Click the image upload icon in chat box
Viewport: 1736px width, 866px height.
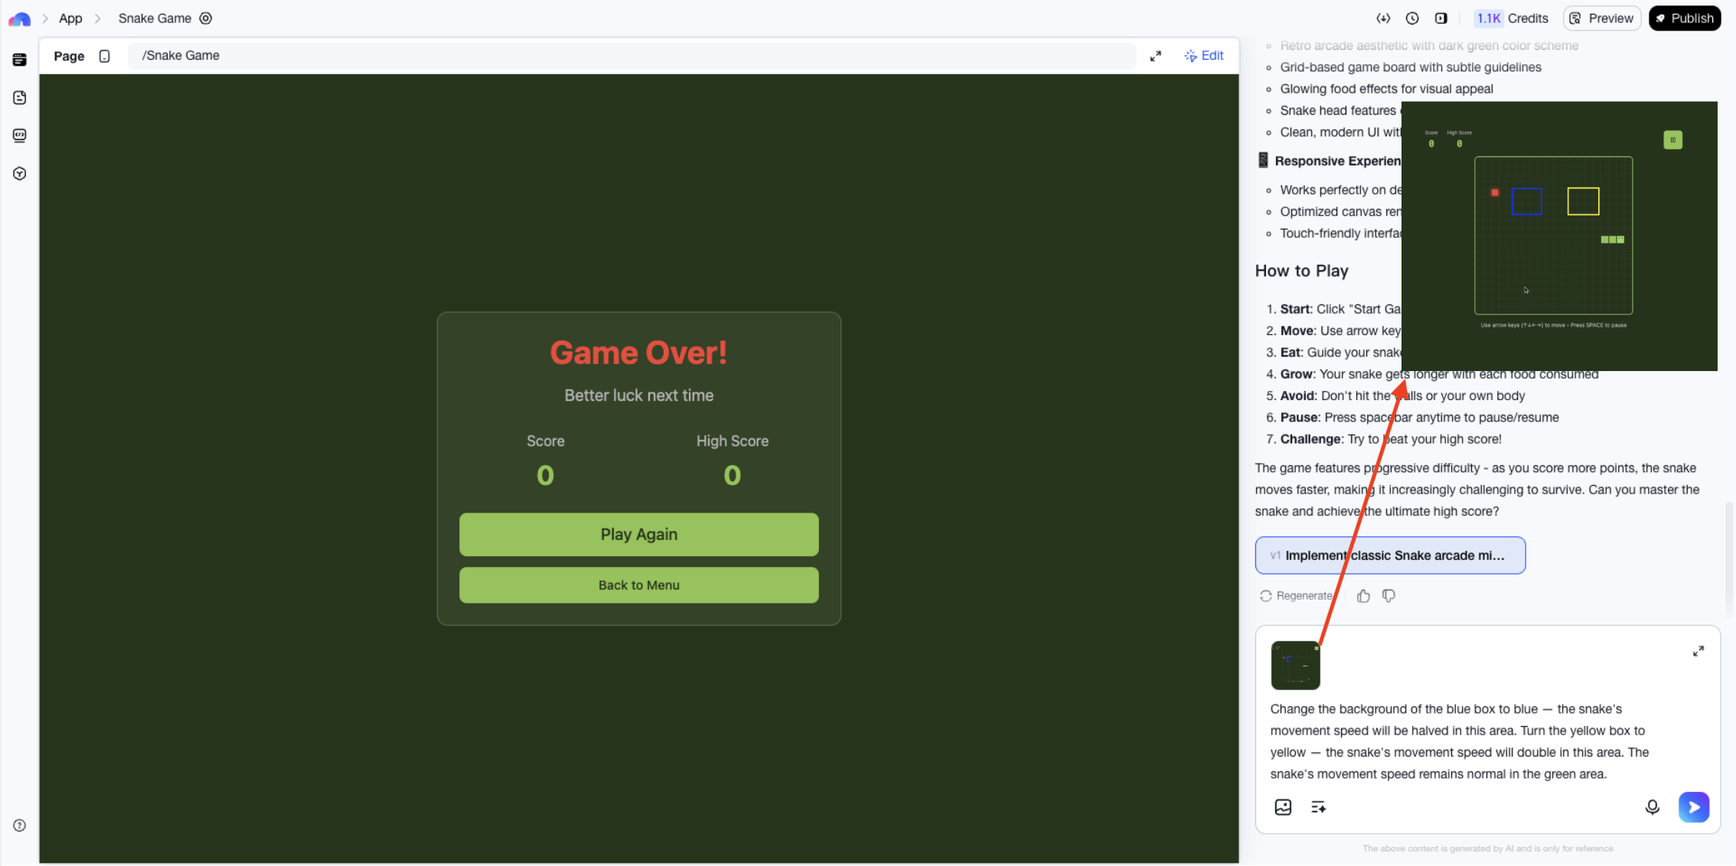1283,807
